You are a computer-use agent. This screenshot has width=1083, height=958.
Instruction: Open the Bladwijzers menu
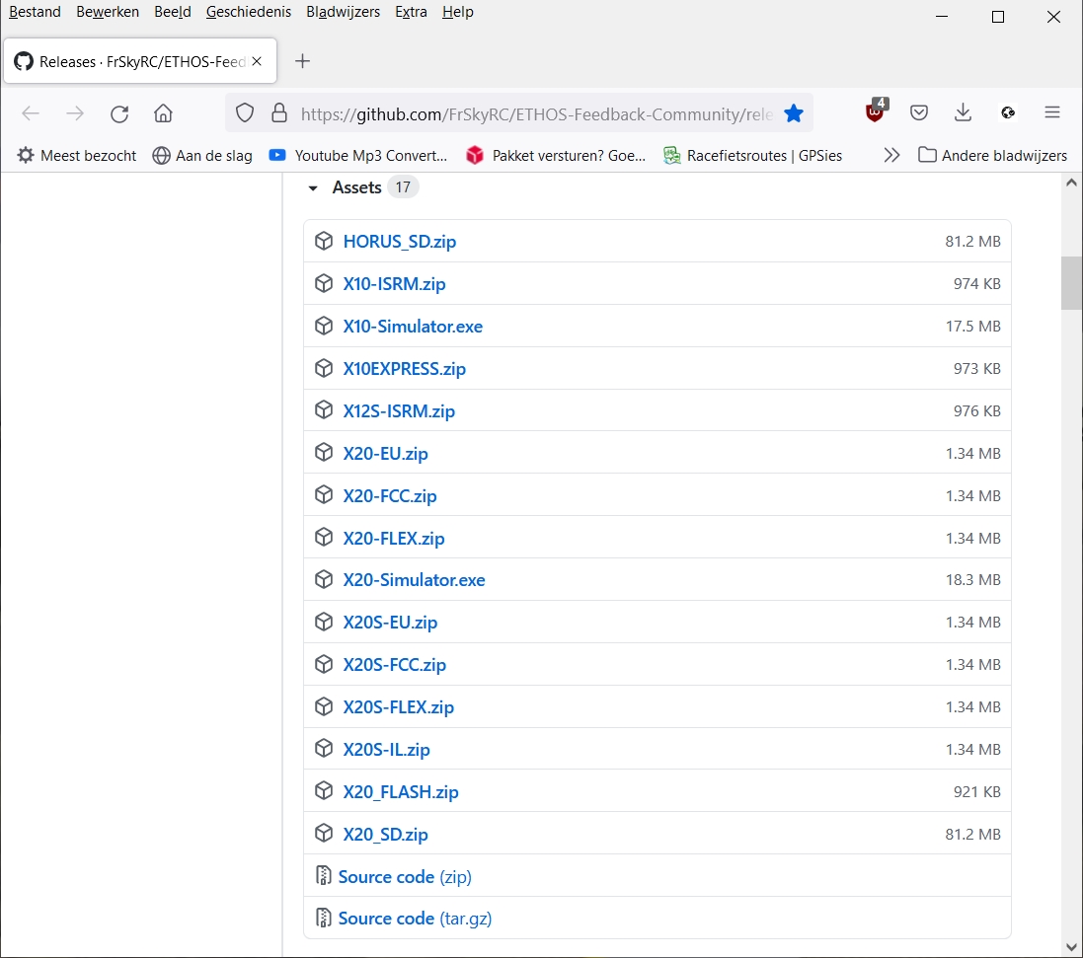coord(344,12)
